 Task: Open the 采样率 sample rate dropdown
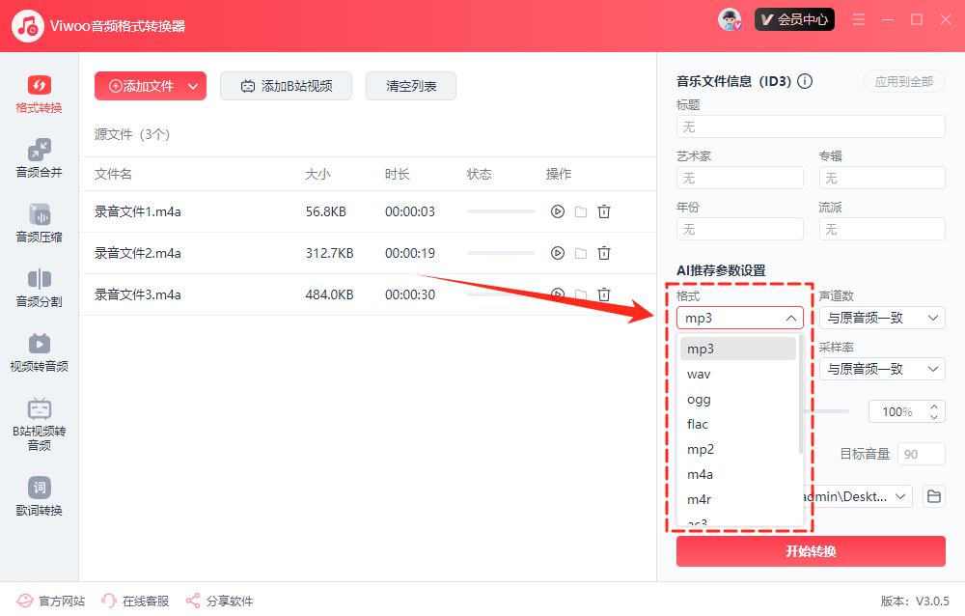click(x=881, y=369)
